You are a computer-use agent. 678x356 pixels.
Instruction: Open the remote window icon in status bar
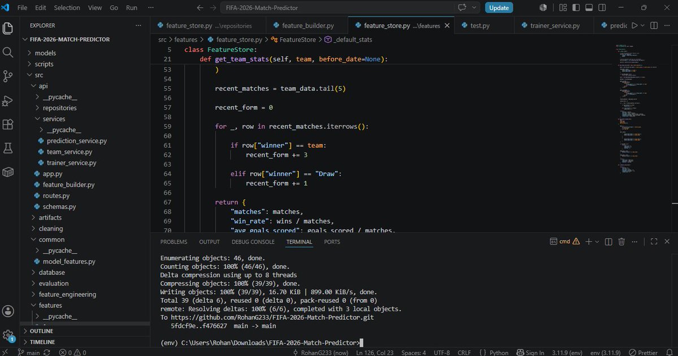coord(5,352)
